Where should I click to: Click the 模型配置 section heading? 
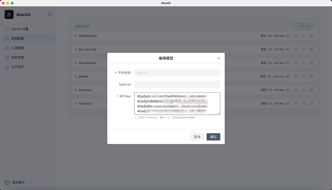tap(82, 26)
